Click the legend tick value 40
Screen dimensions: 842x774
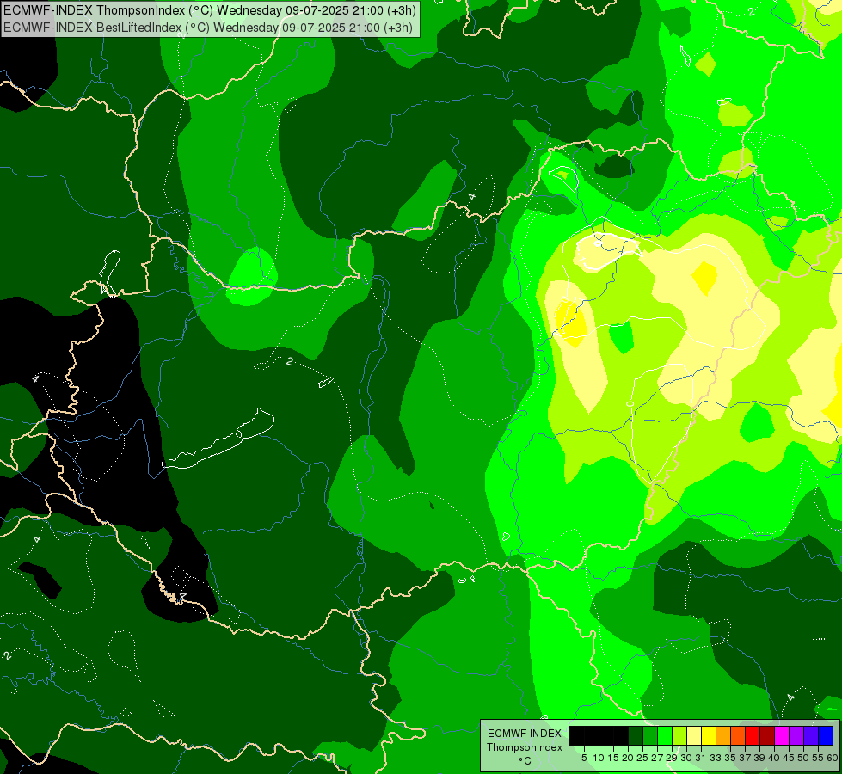pos(774,758)
